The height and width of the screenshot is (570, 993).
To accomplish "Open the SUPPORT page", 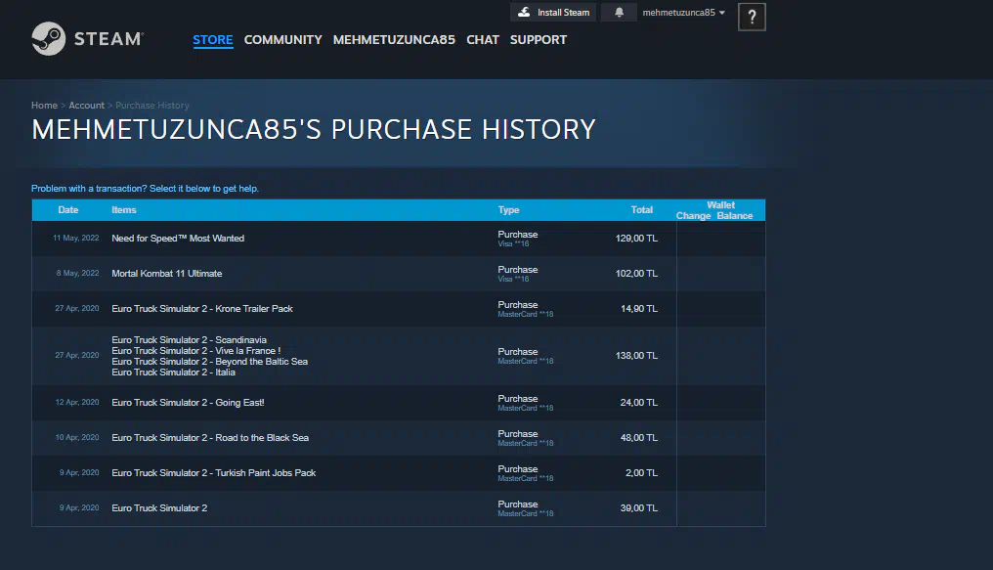I will point(539,40).
